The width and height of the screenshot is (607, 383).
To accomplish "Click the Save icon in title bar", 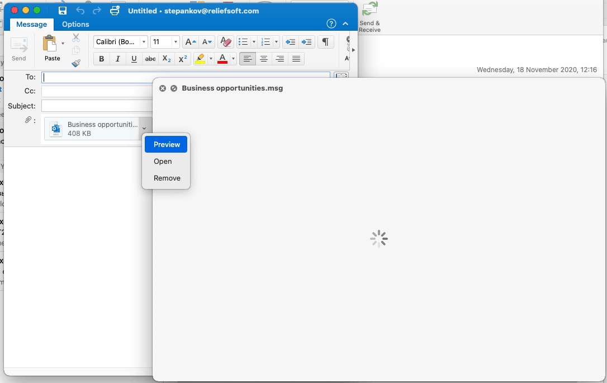I will (63, 11).
